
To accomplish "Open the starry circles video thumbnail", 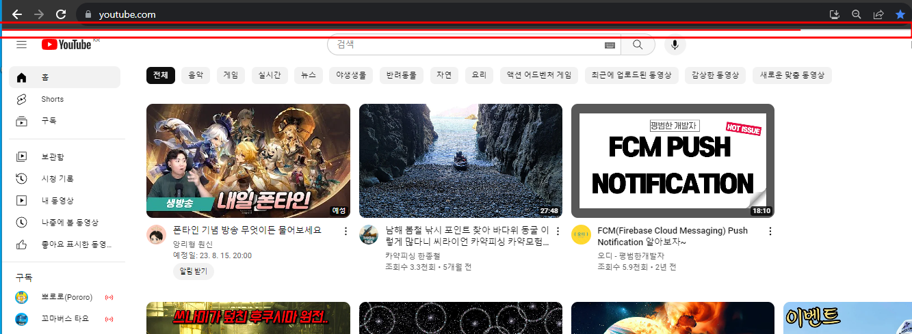I will coord(460,318).
